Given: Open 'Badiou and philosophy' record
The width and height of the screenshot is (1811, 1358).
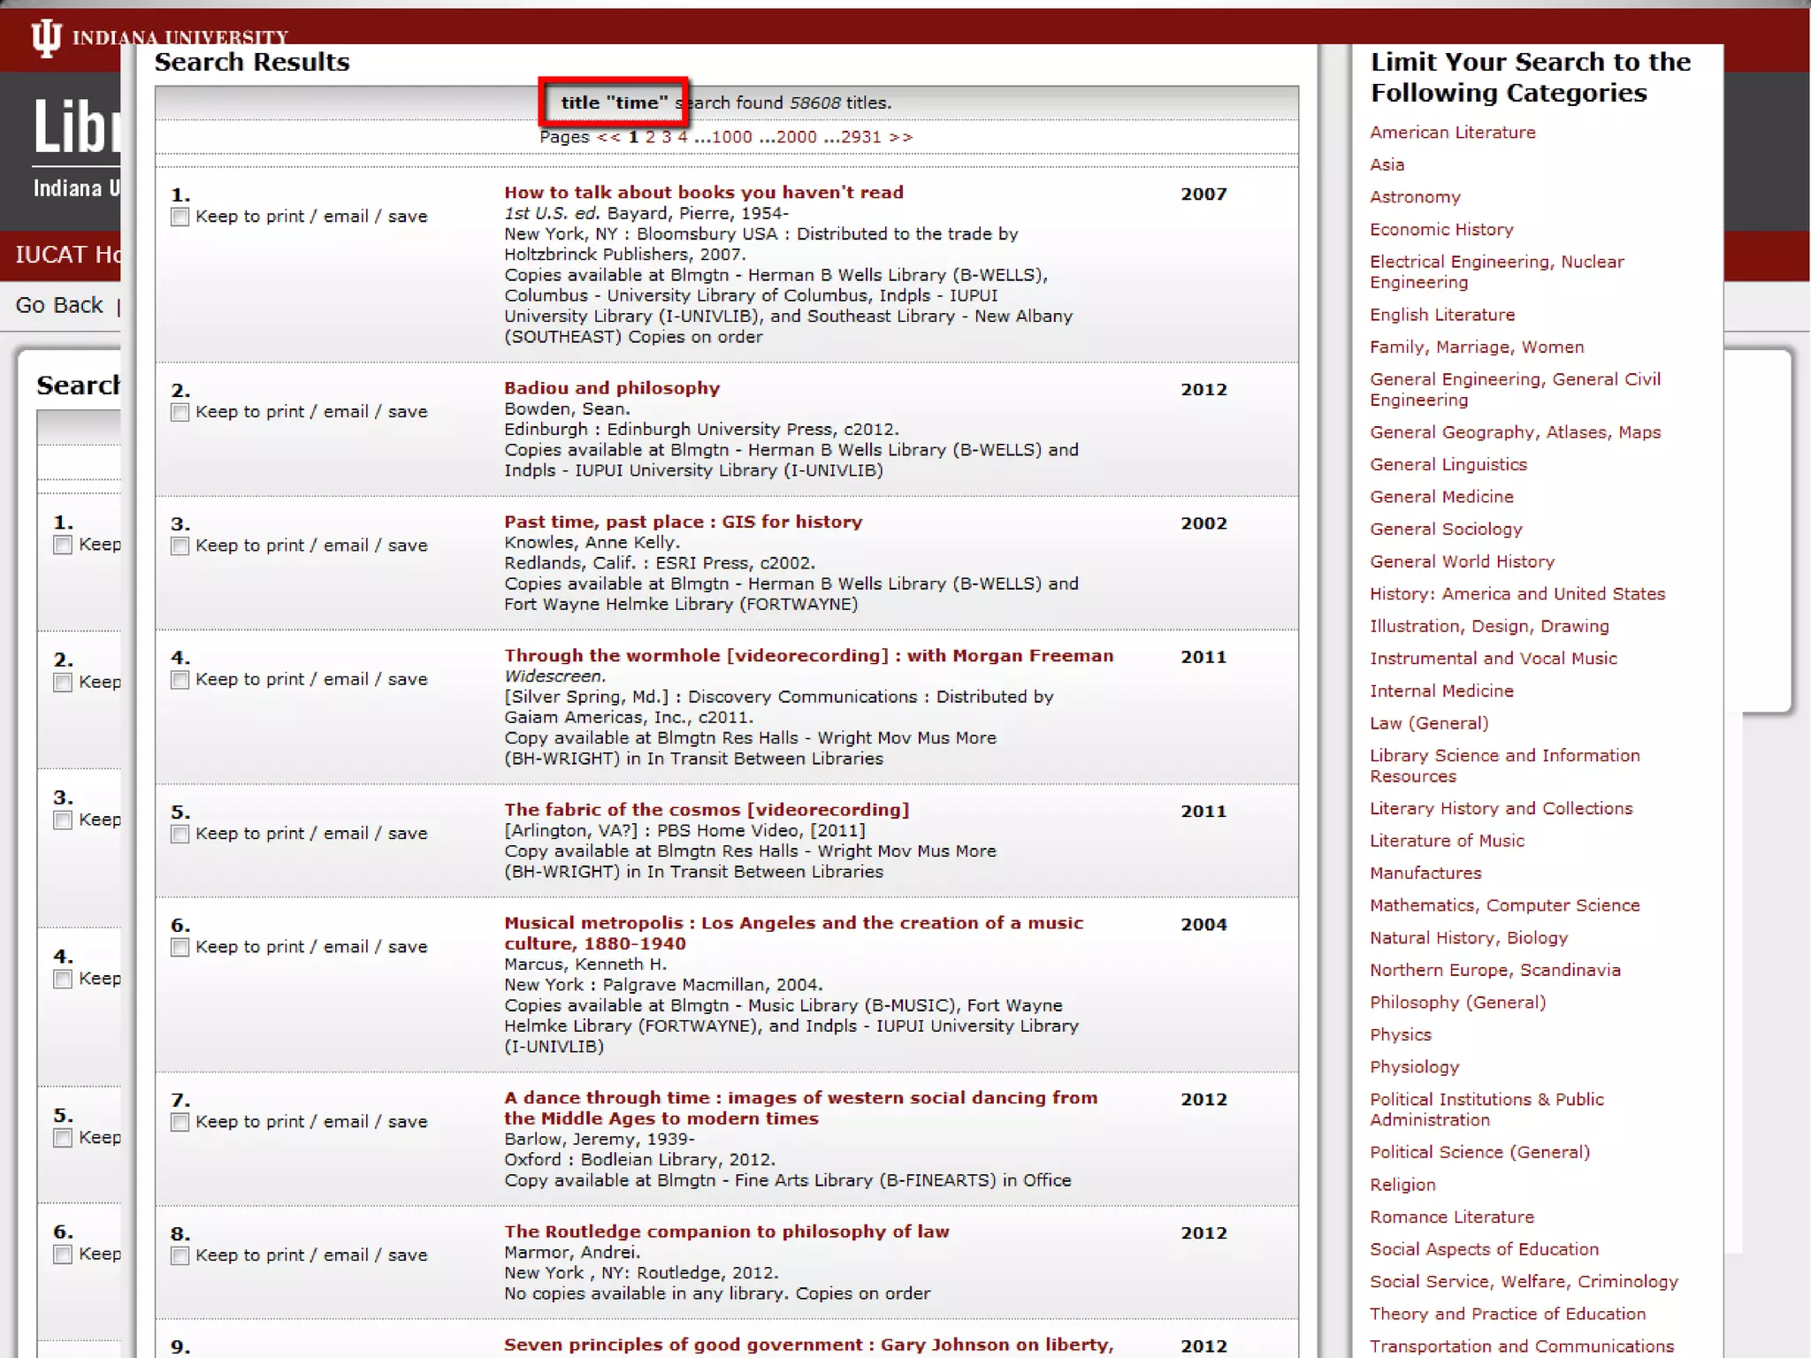Looking at the screenshot, I should (612, 388).
